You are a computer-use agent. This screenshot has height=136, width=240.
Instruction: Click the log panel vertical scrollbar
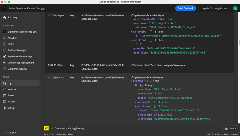(x=239, y=42)
